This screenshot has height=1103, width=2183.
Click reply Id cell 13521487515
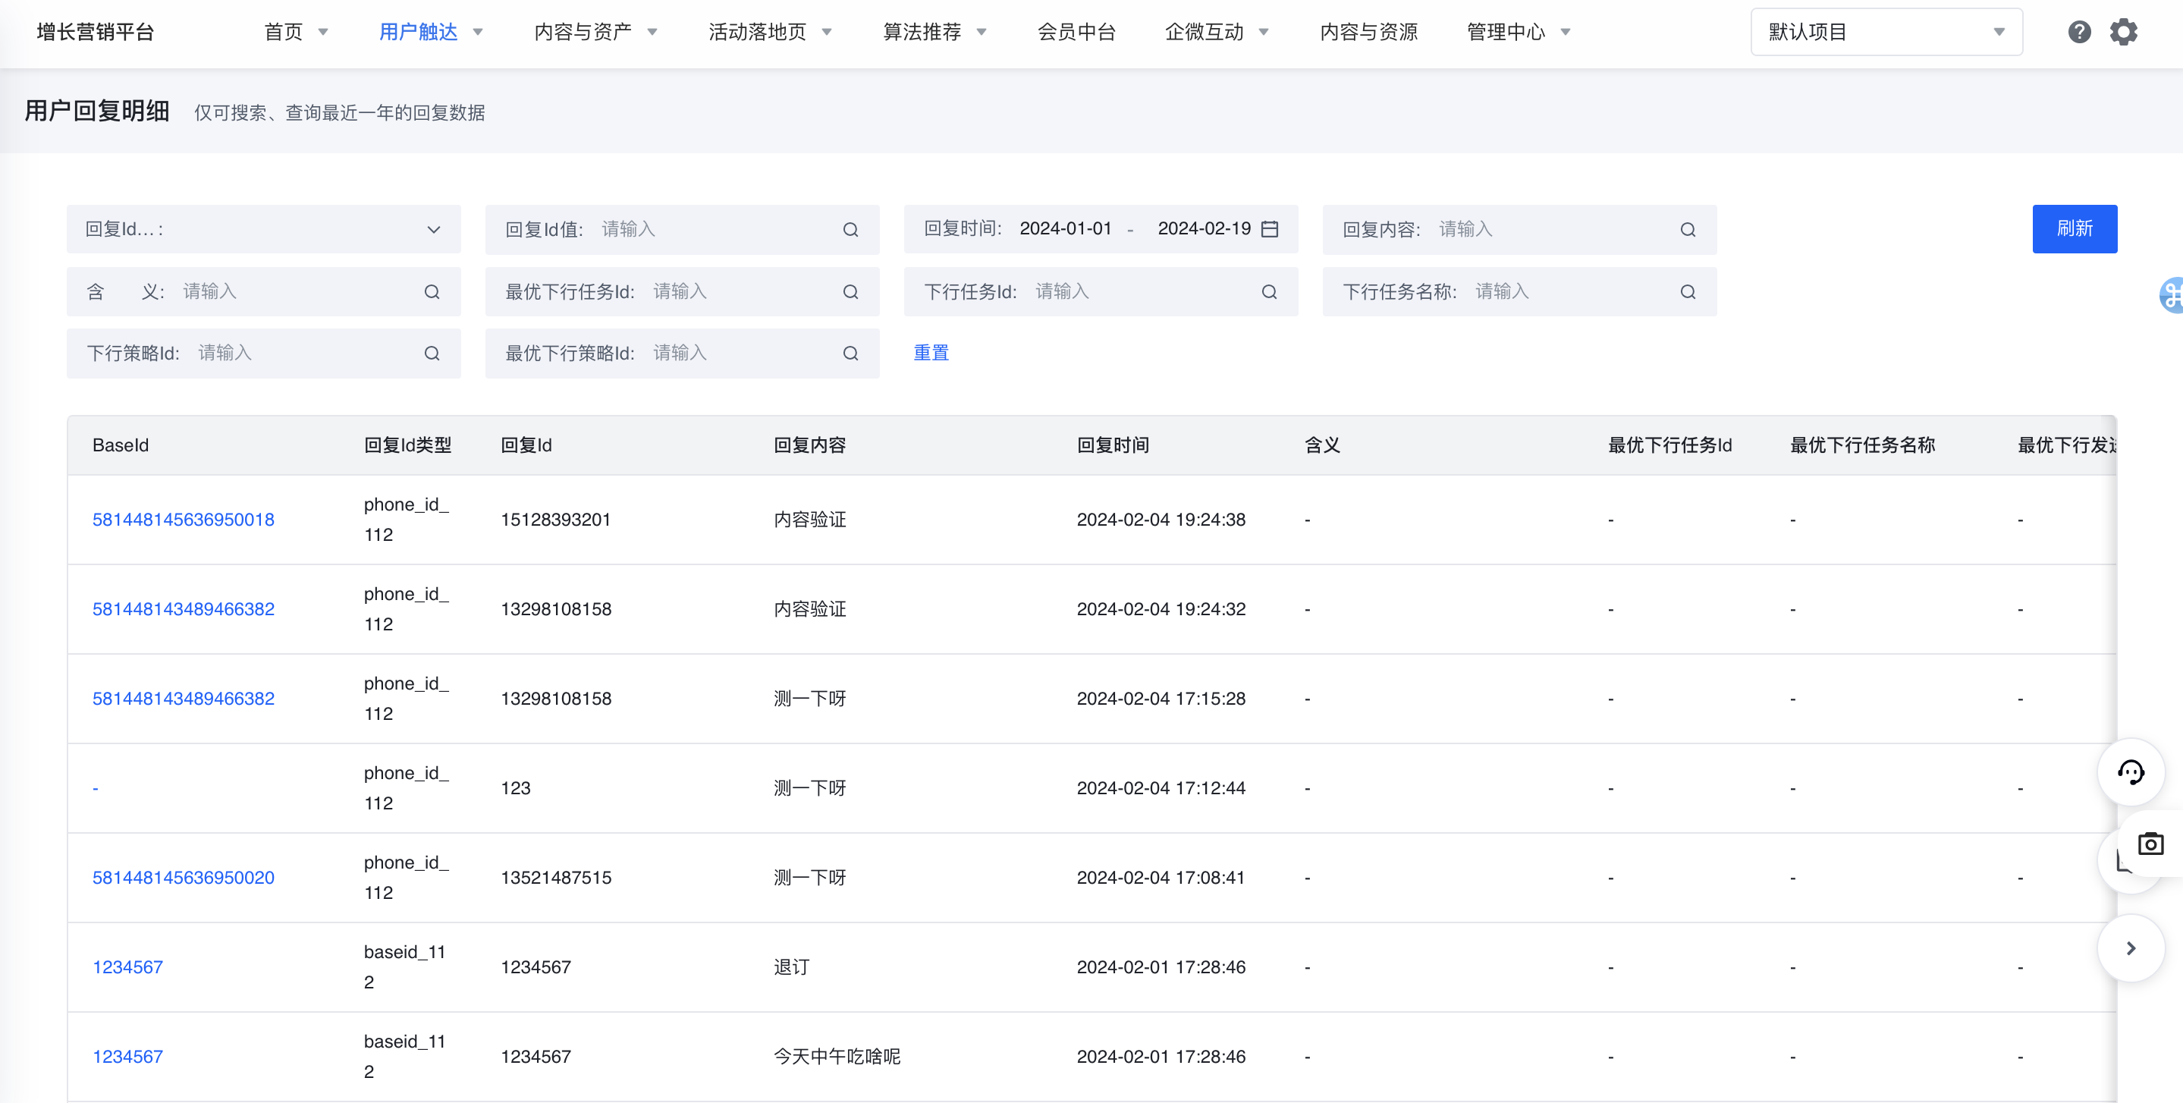tap(555, 878)
